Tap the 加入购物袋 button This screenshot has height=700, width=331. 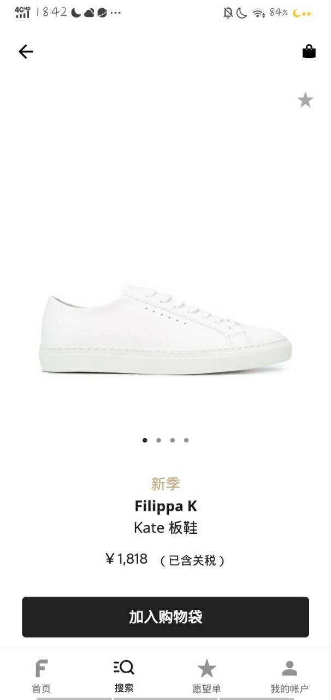click(165, 617)
